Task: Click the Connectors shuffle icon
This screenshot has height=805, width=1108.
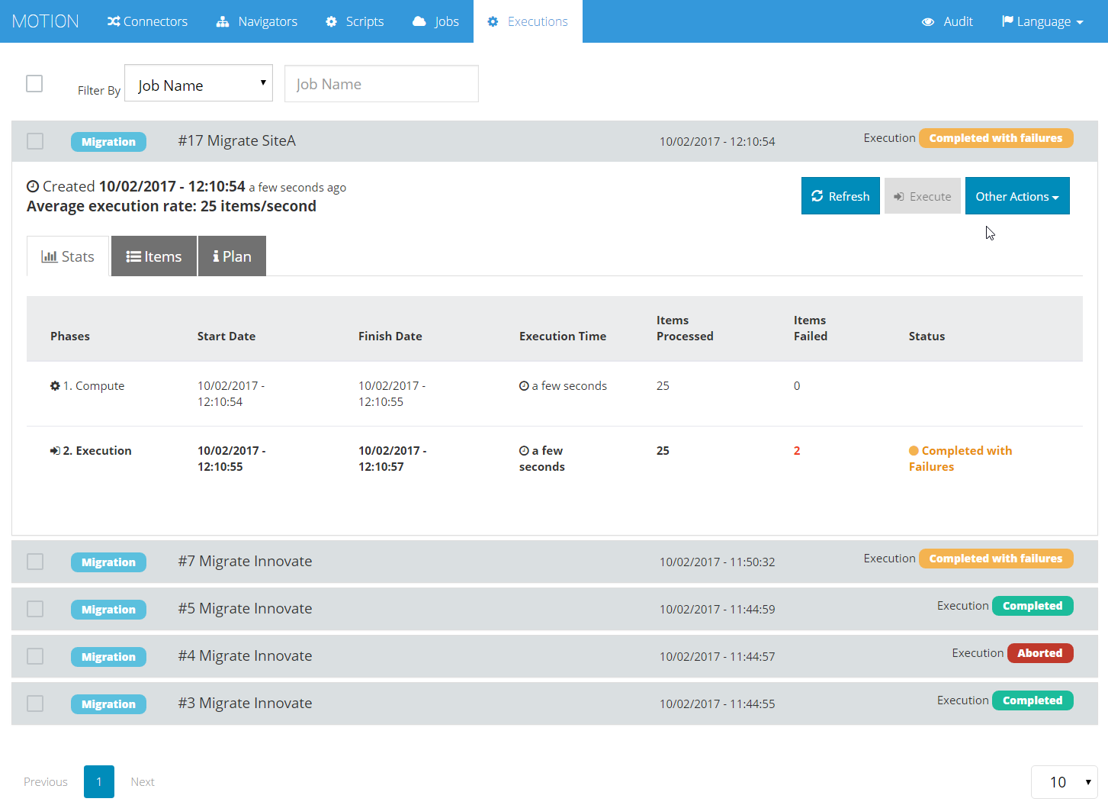Action: (114, 21)
